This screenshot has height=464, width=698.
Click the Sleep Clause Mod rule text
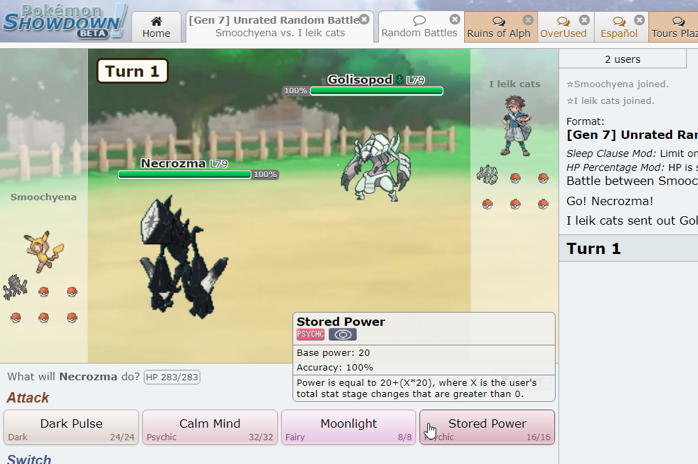(x=632, y=154)
